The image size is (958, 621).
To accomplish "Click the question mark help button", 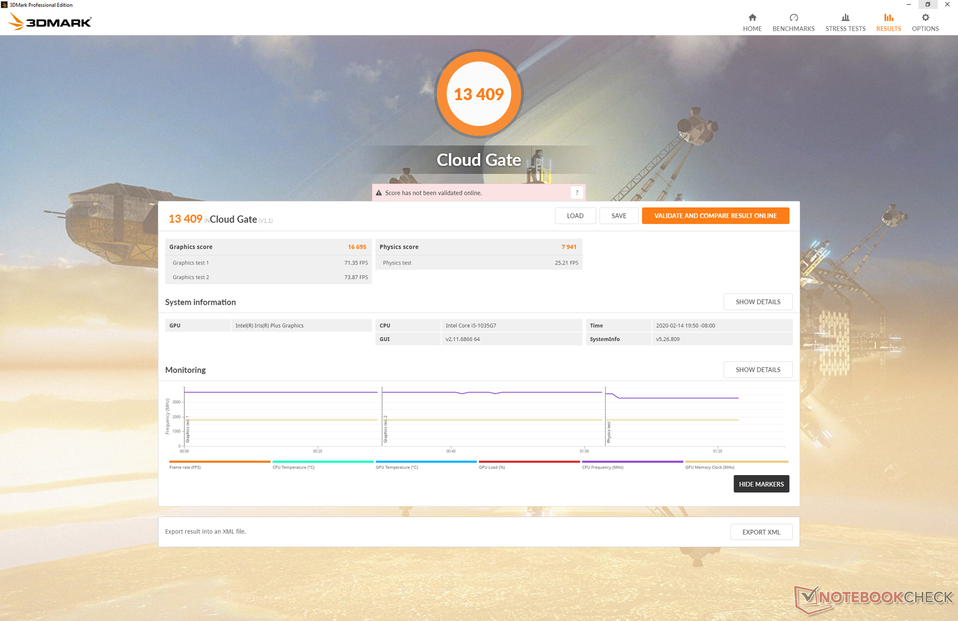I will (577, 193).
